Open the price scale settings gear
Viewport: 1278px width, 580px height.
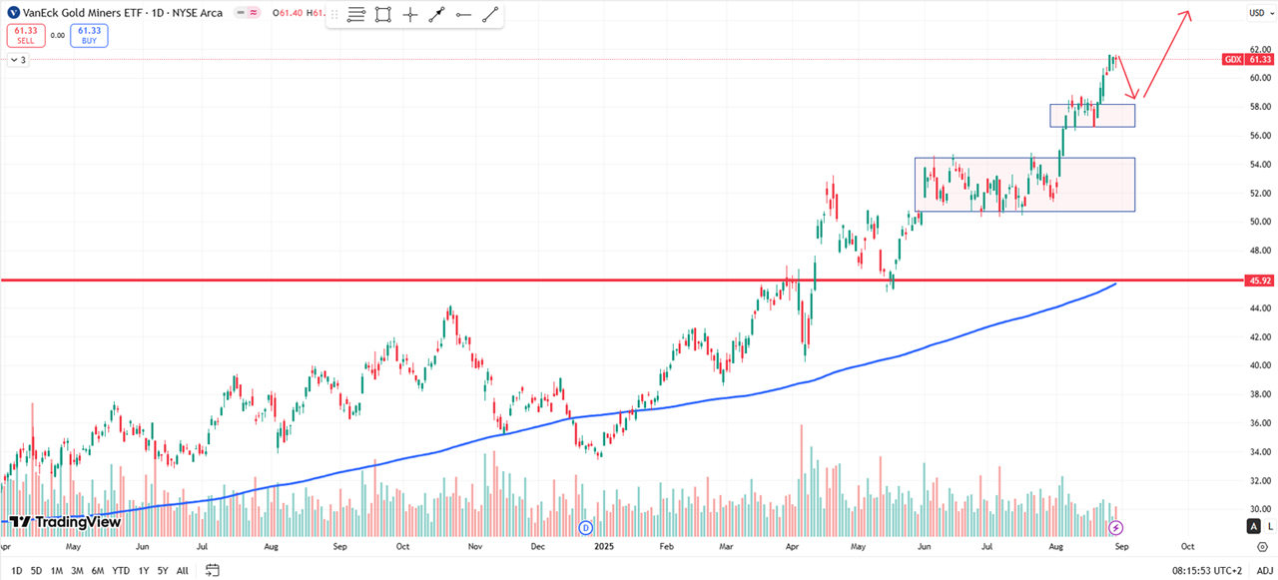tap(1262, 547)
